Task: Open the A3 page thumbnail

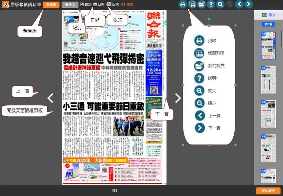Action: tap(268, 114)
